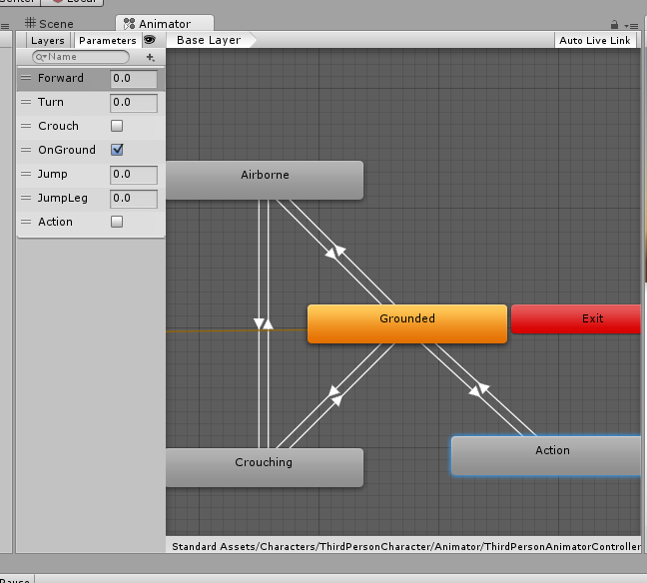The height and width of the screenshot is (583, 647).
Task: Click the Scene tab grid icon
Action: (30, 22)
